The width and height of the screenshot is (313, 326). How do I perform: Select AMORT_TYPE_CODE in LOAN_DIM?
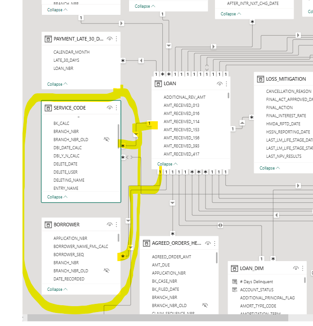(258, 306)
